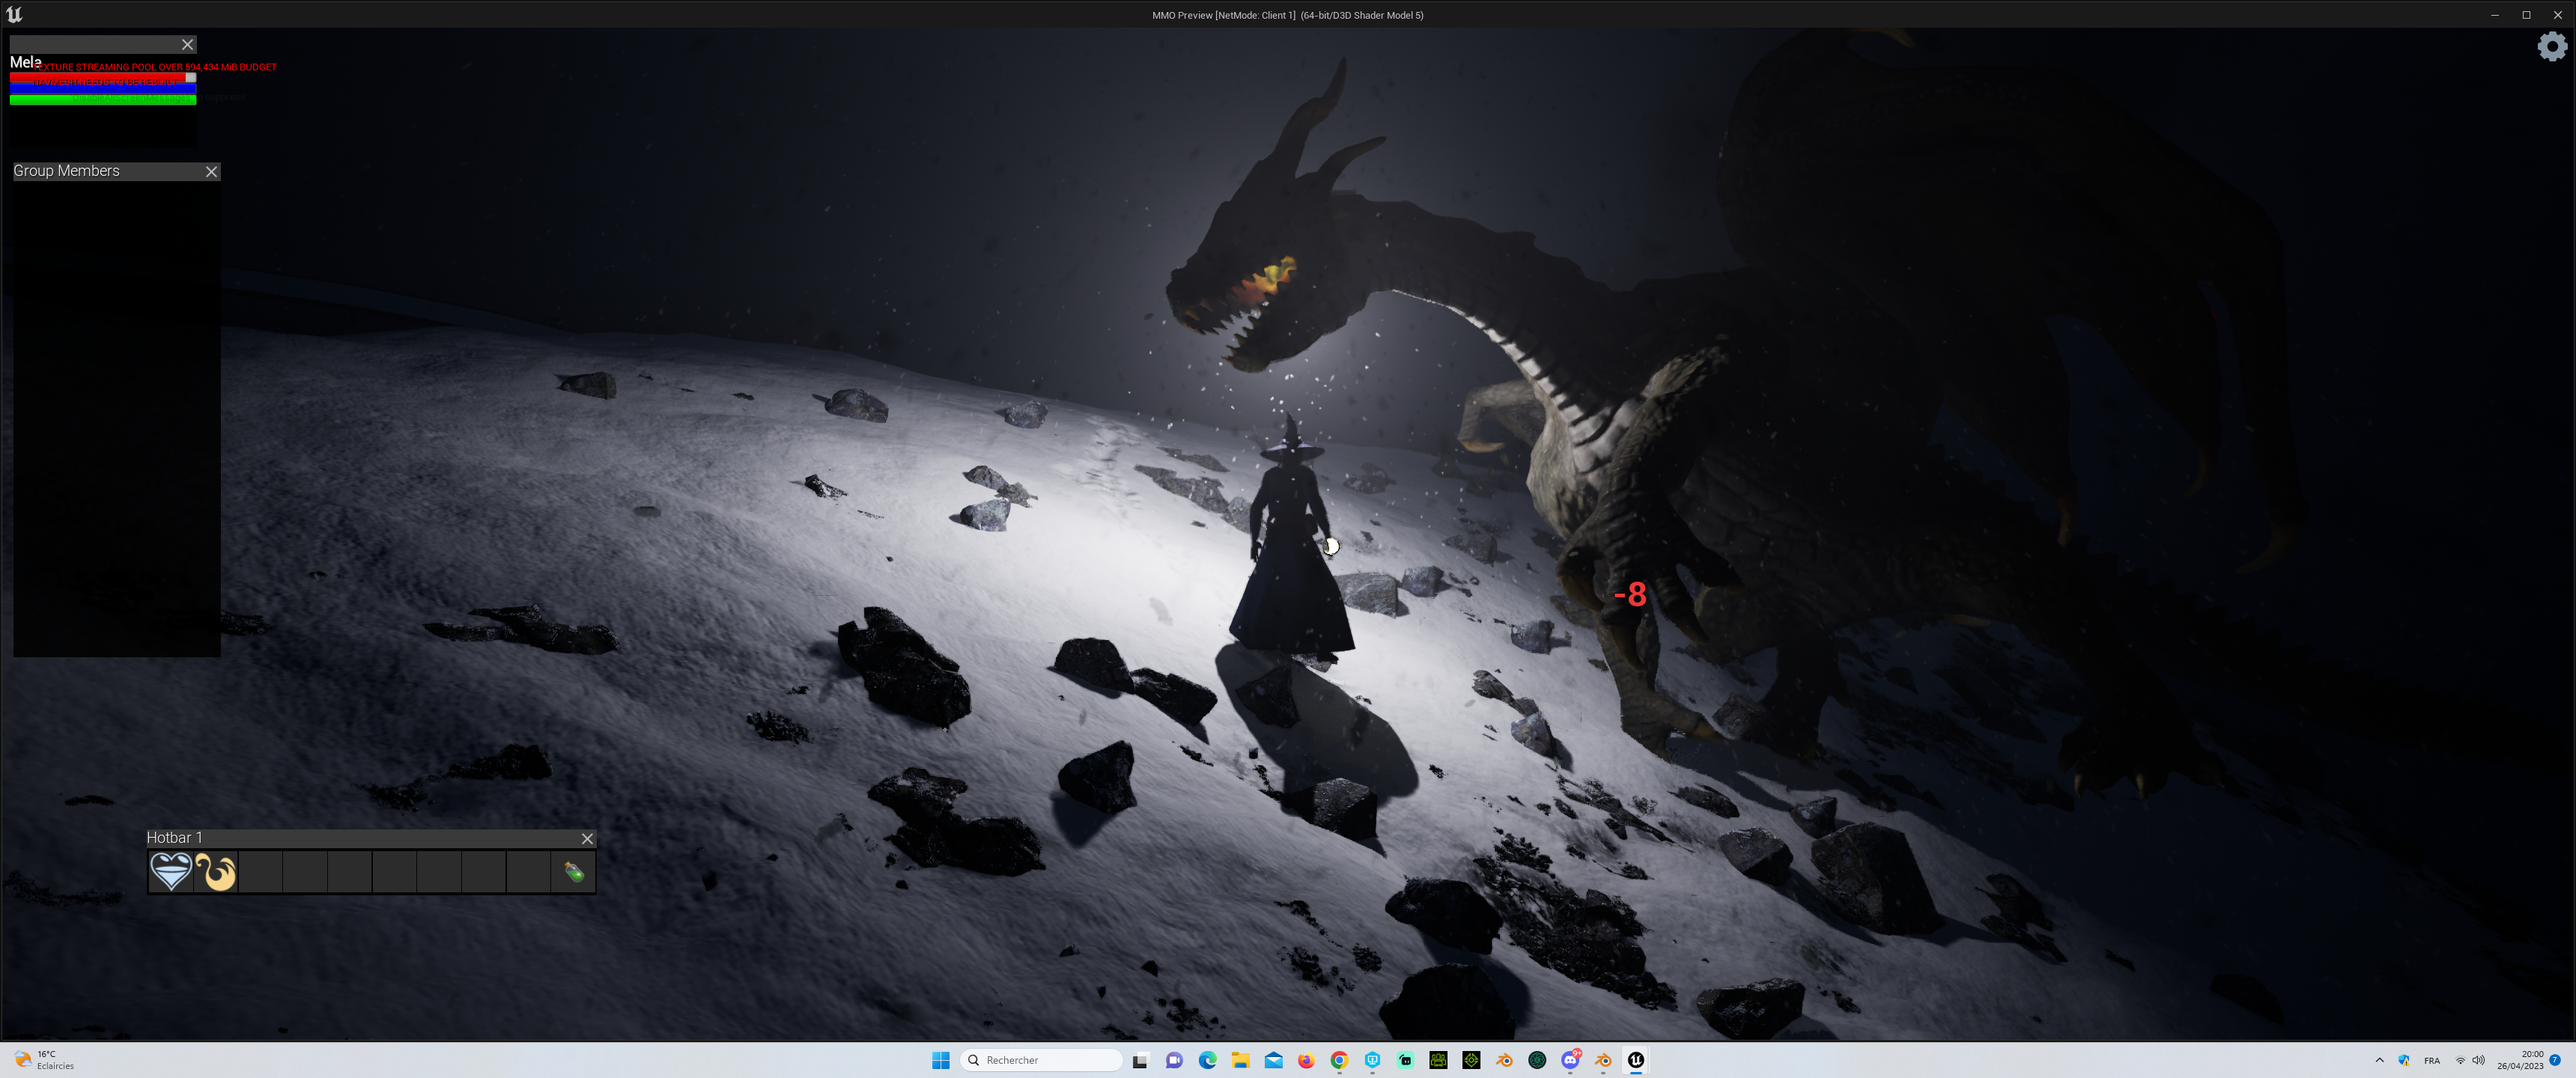Open Windows Security tray warning icon
The image size is (2576, 1078).
[x=2404, y=1060]
